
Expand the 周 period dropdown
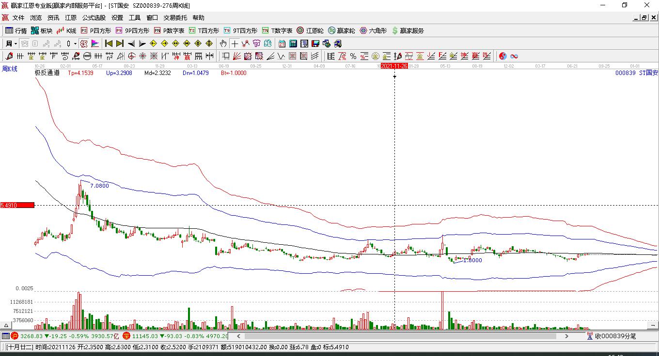point(11,44)
